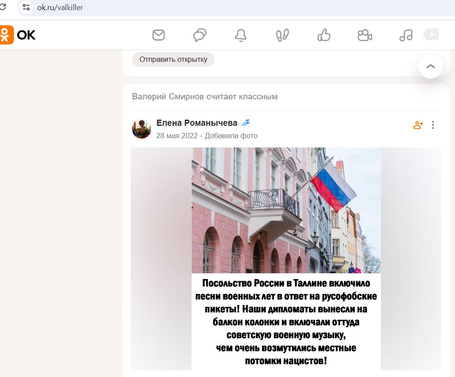Viewport: 455px width, 377px height.
Task: Click the 28 мая 2022 post date
Action: coord(177,136)
